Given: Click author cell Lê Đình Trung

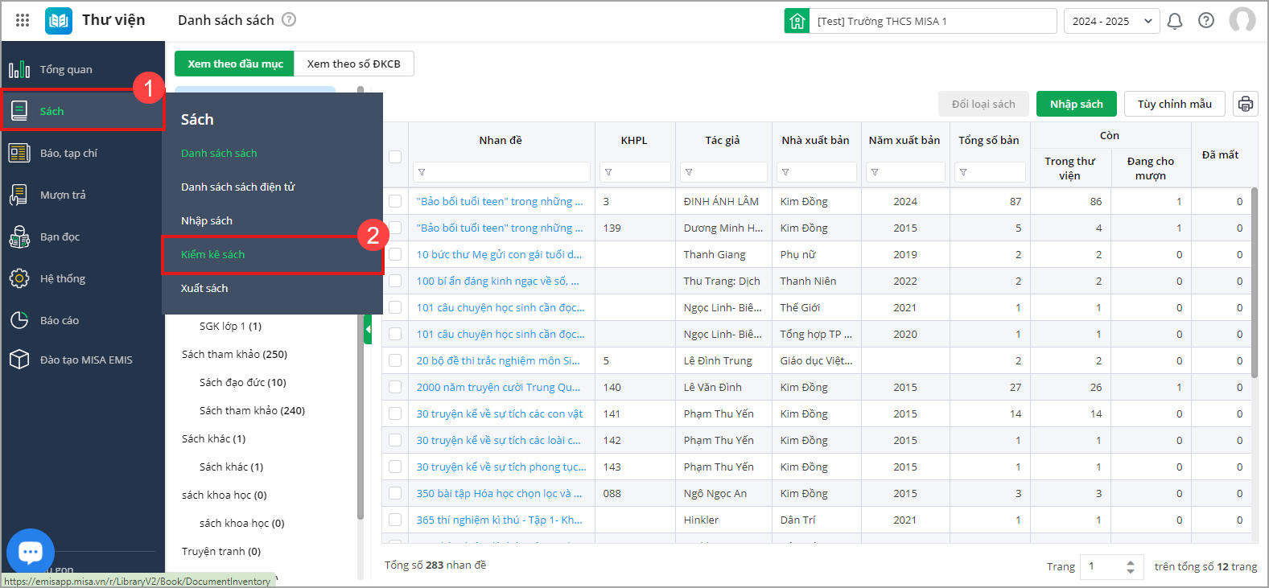Looking at the screenshot, I should tap(718, 360).
